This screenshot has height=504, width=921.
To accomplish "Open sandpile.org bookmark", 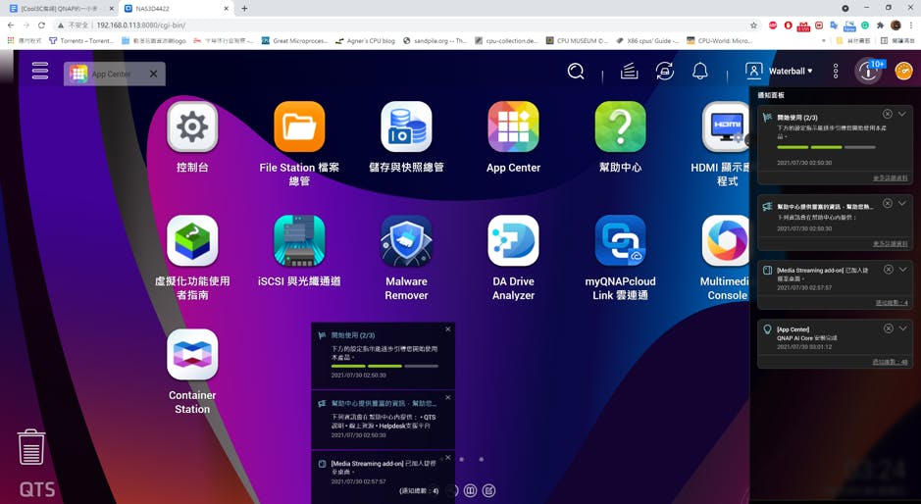I will click(435, 40).
